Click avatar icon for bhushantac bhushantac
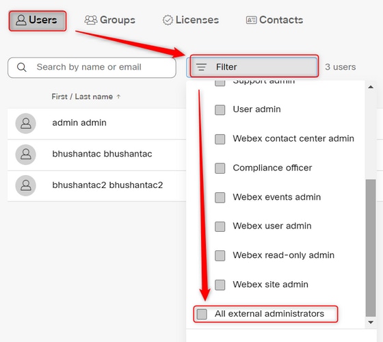The height and width of the screenshot is (342, 383). point(26,155)
